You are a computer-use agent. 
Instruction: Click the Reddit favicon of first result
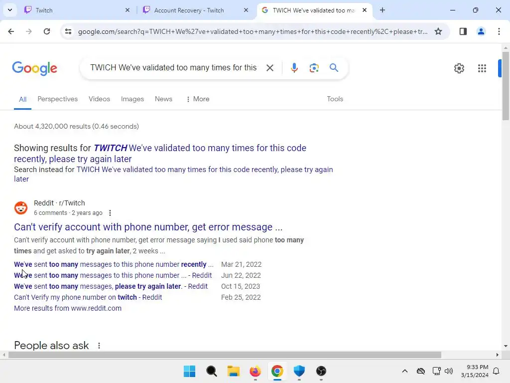pyautogui.click(x=21, y=208)
